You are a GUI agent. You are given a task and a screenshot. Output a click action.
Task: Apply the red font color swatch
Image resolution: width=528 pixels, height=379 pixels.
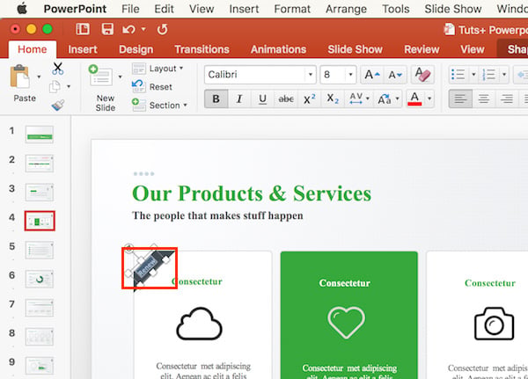(x=414, y=99)
